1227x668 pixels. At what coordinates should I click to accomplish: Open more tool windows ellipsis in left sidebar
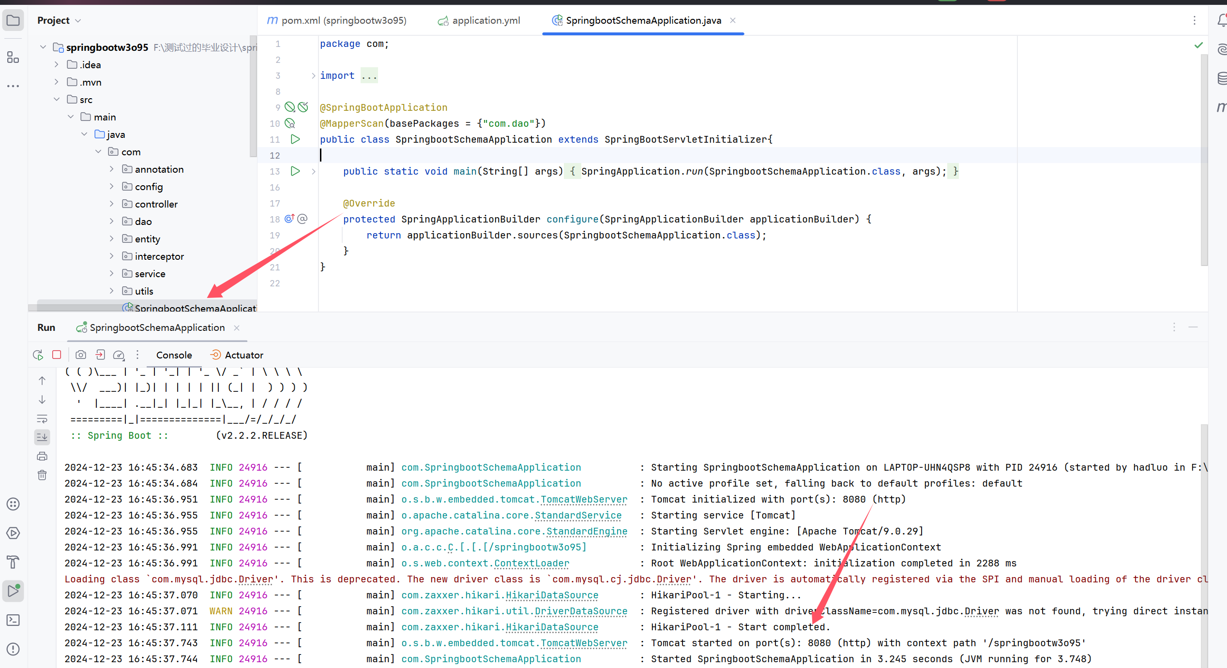pos(13,86)
